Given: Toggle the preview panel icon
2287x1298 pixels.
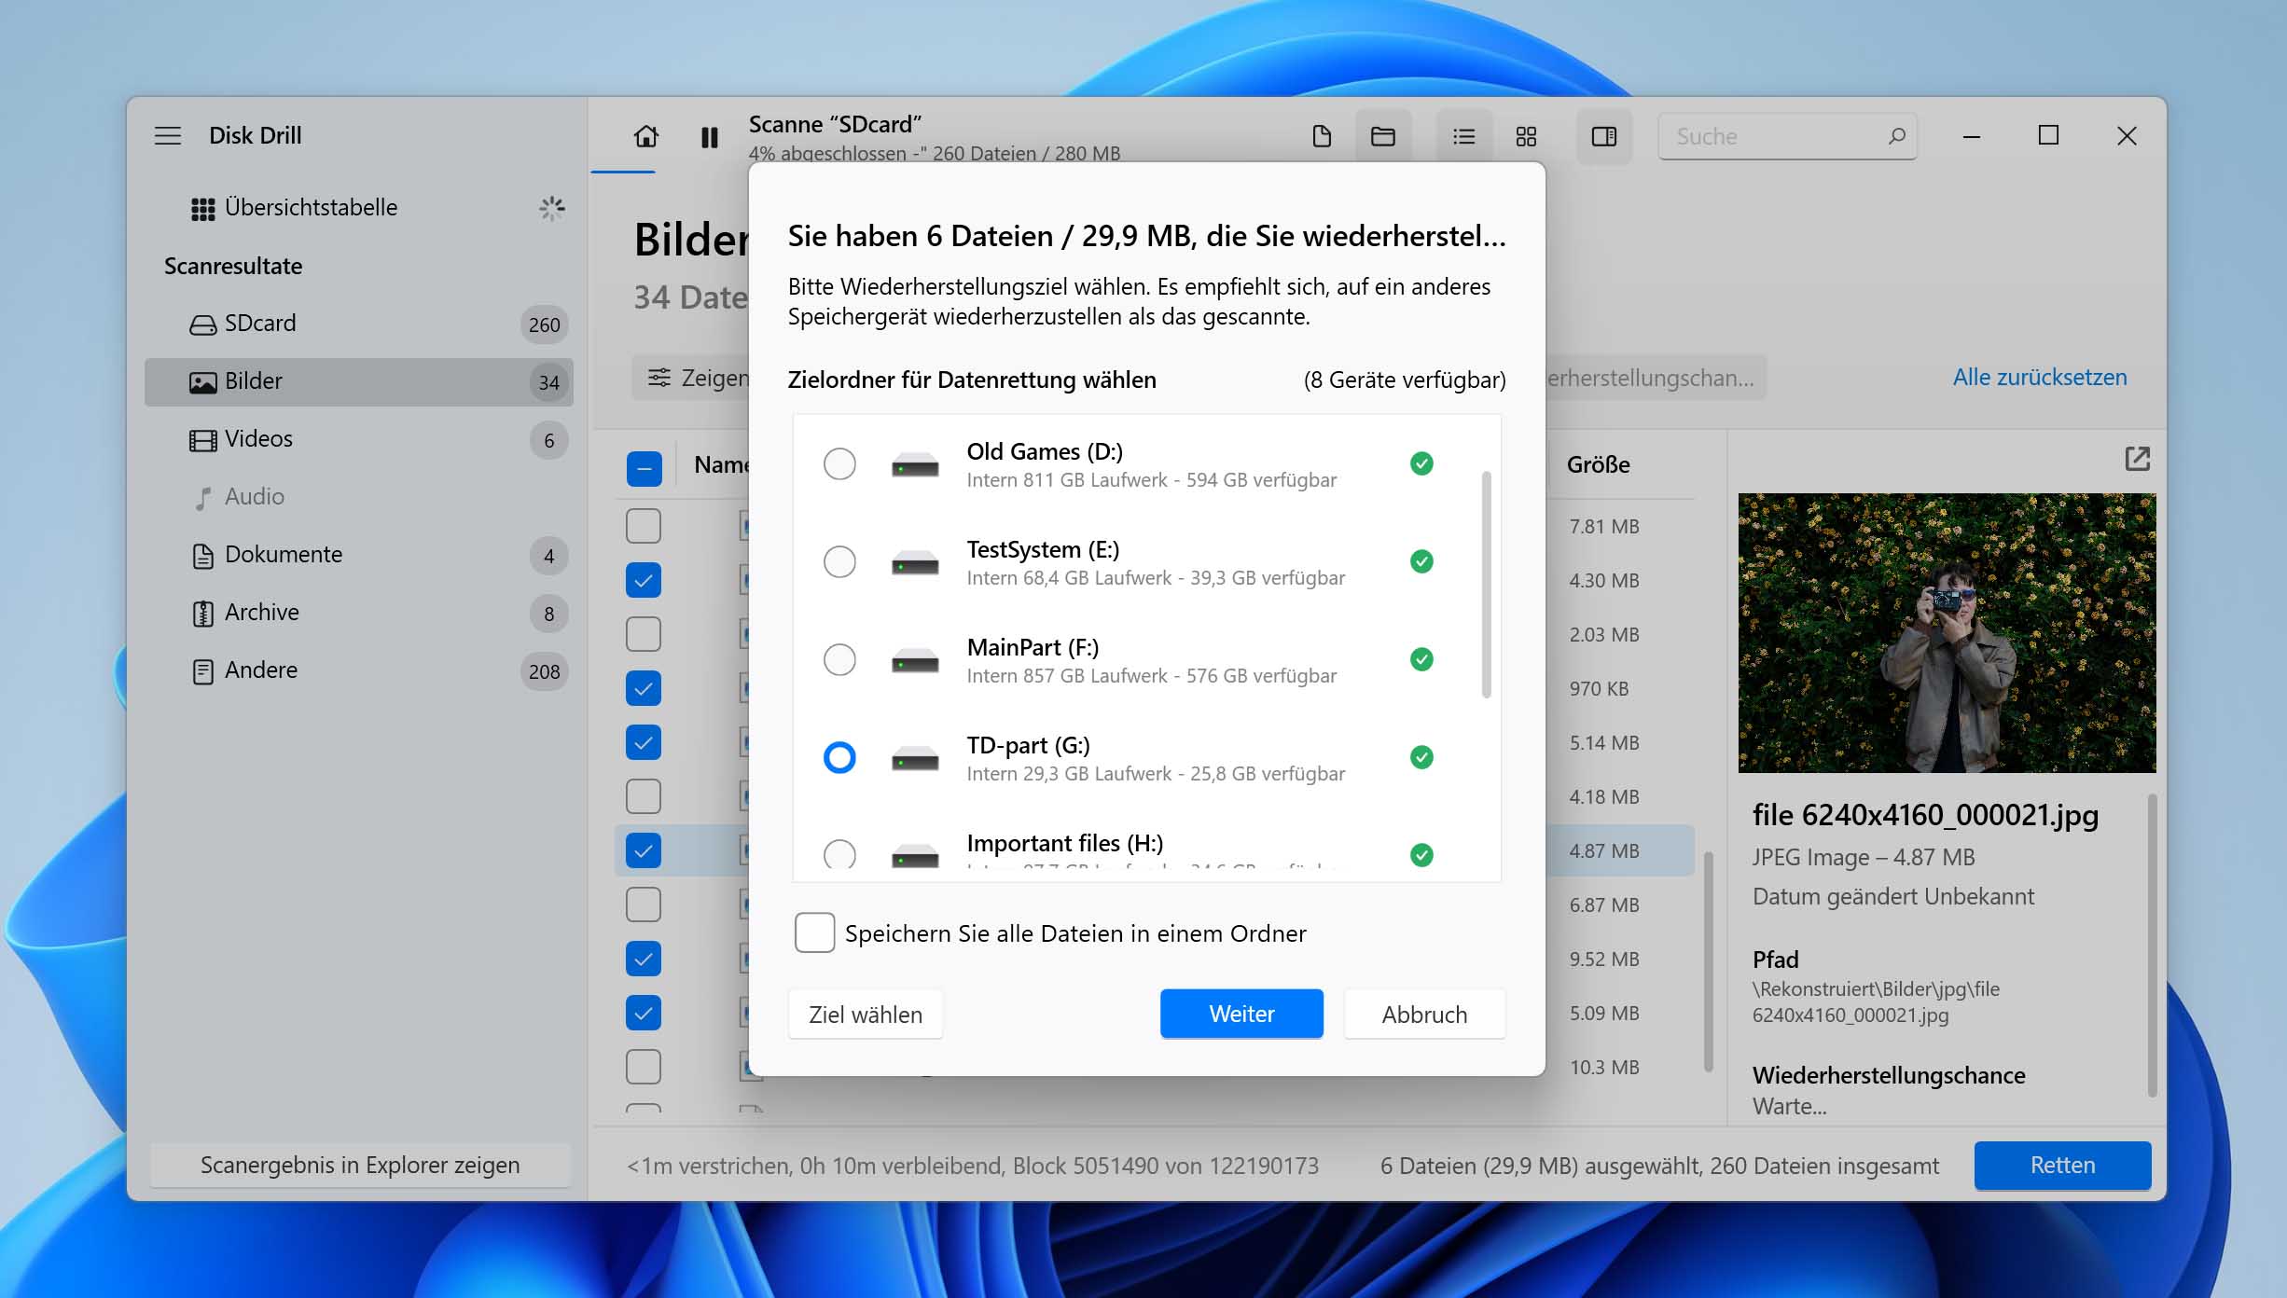Looking at the screenshot, I should pyautogui.click(x=1604, y=137).
